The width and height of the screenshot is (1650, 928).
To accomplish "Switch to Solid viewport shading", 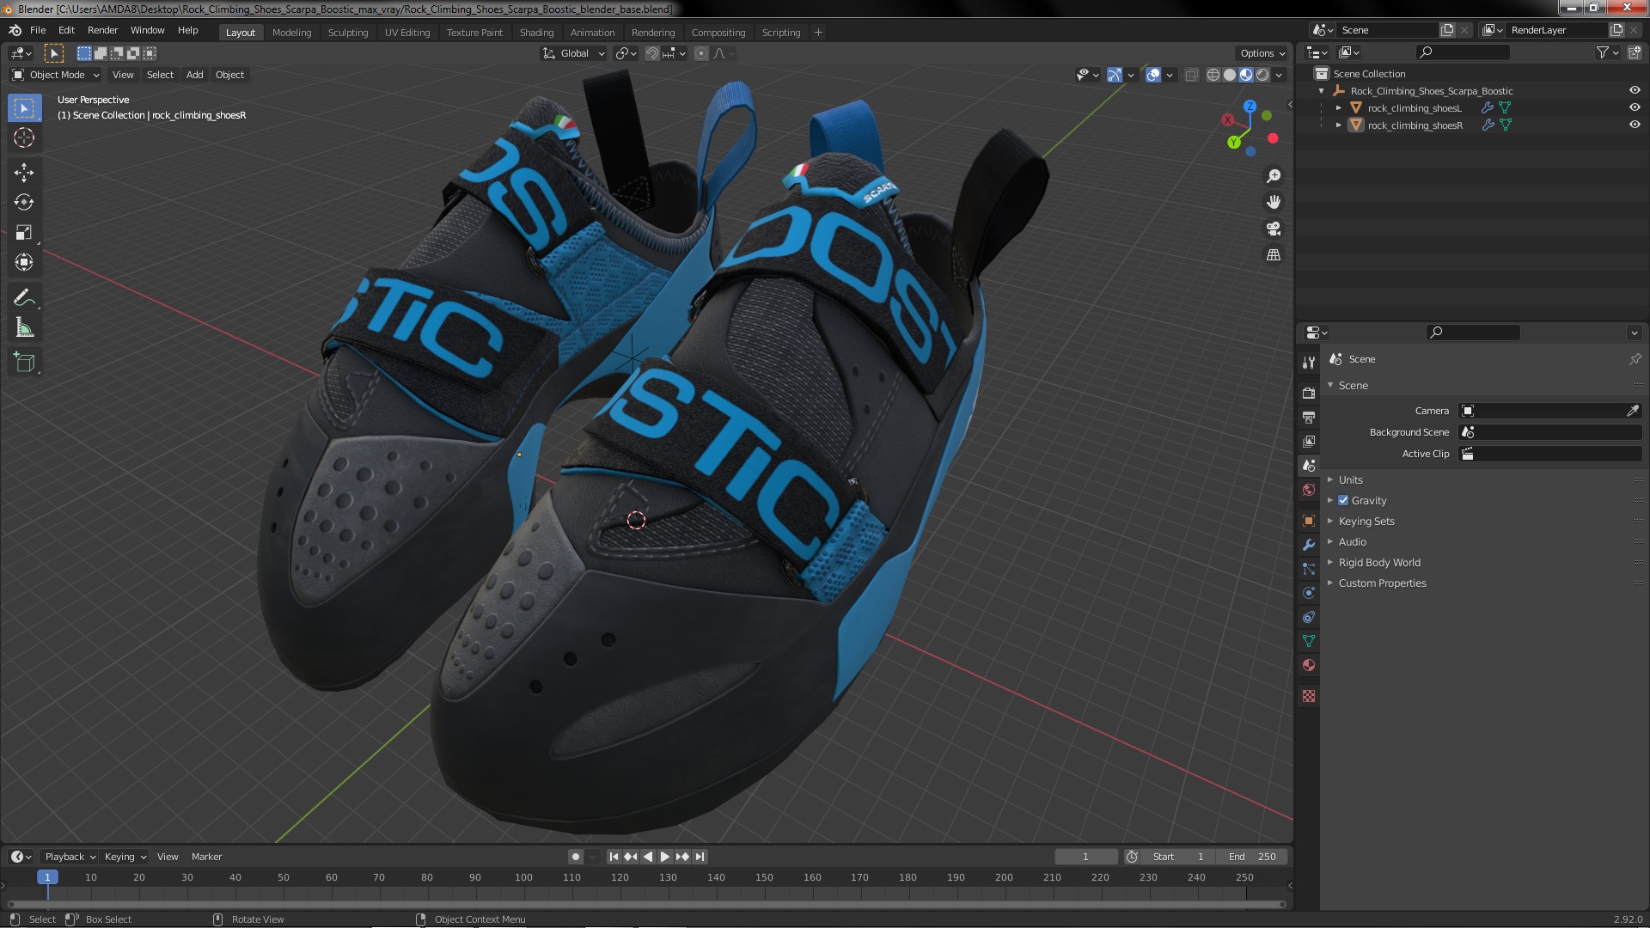I will pyautogui.click(x=1230, y=75).
